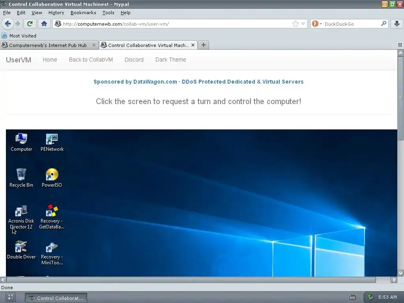Switch to Dark Theme
This screenshot has height=303, width=404.
[x=170, y=60]
